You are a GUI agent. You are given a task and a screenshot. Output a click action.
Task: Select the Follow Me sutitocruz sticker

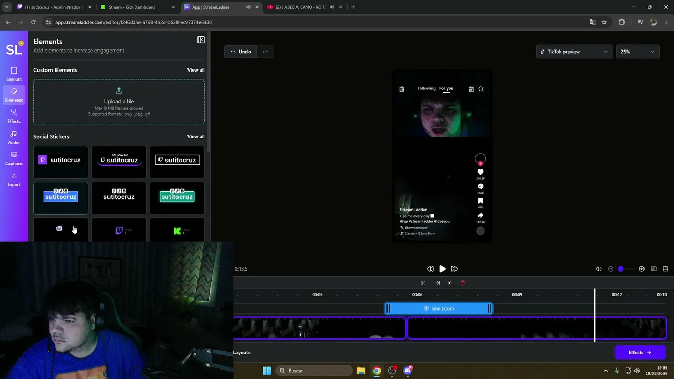[119, 162]
